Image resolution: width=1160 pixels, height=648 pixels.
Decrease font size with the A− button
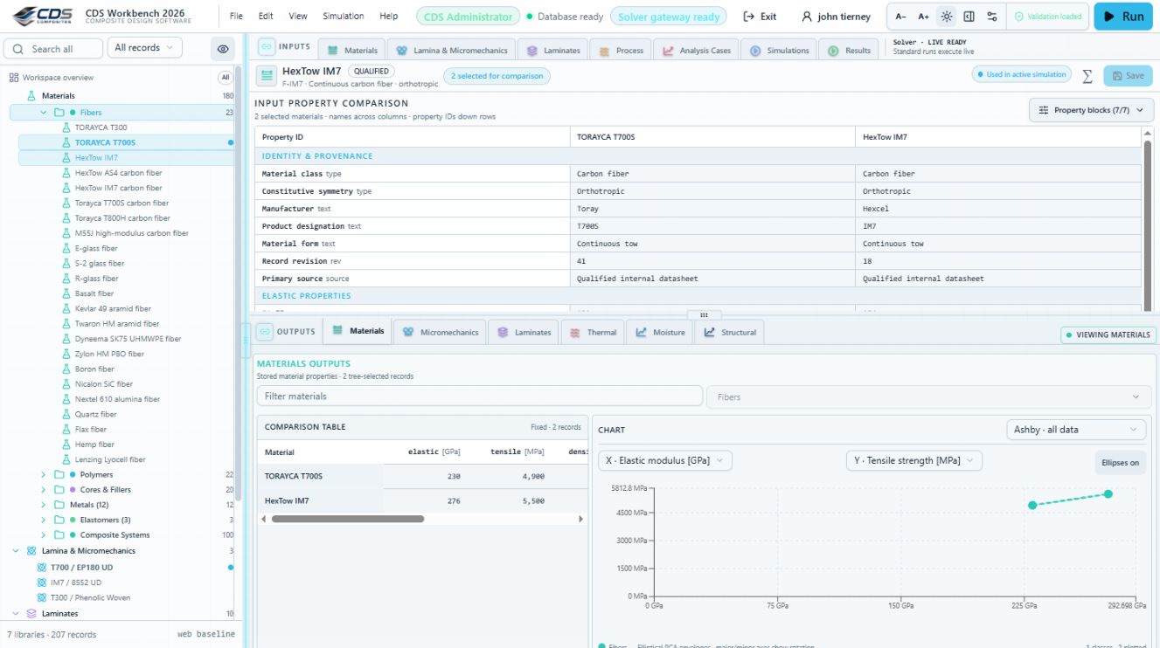[900, 17]
